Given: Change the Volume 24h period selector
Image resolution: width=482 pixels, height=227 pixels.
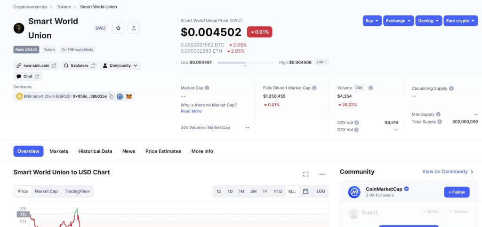Looking at the screenshot, I should coord(359,88).
